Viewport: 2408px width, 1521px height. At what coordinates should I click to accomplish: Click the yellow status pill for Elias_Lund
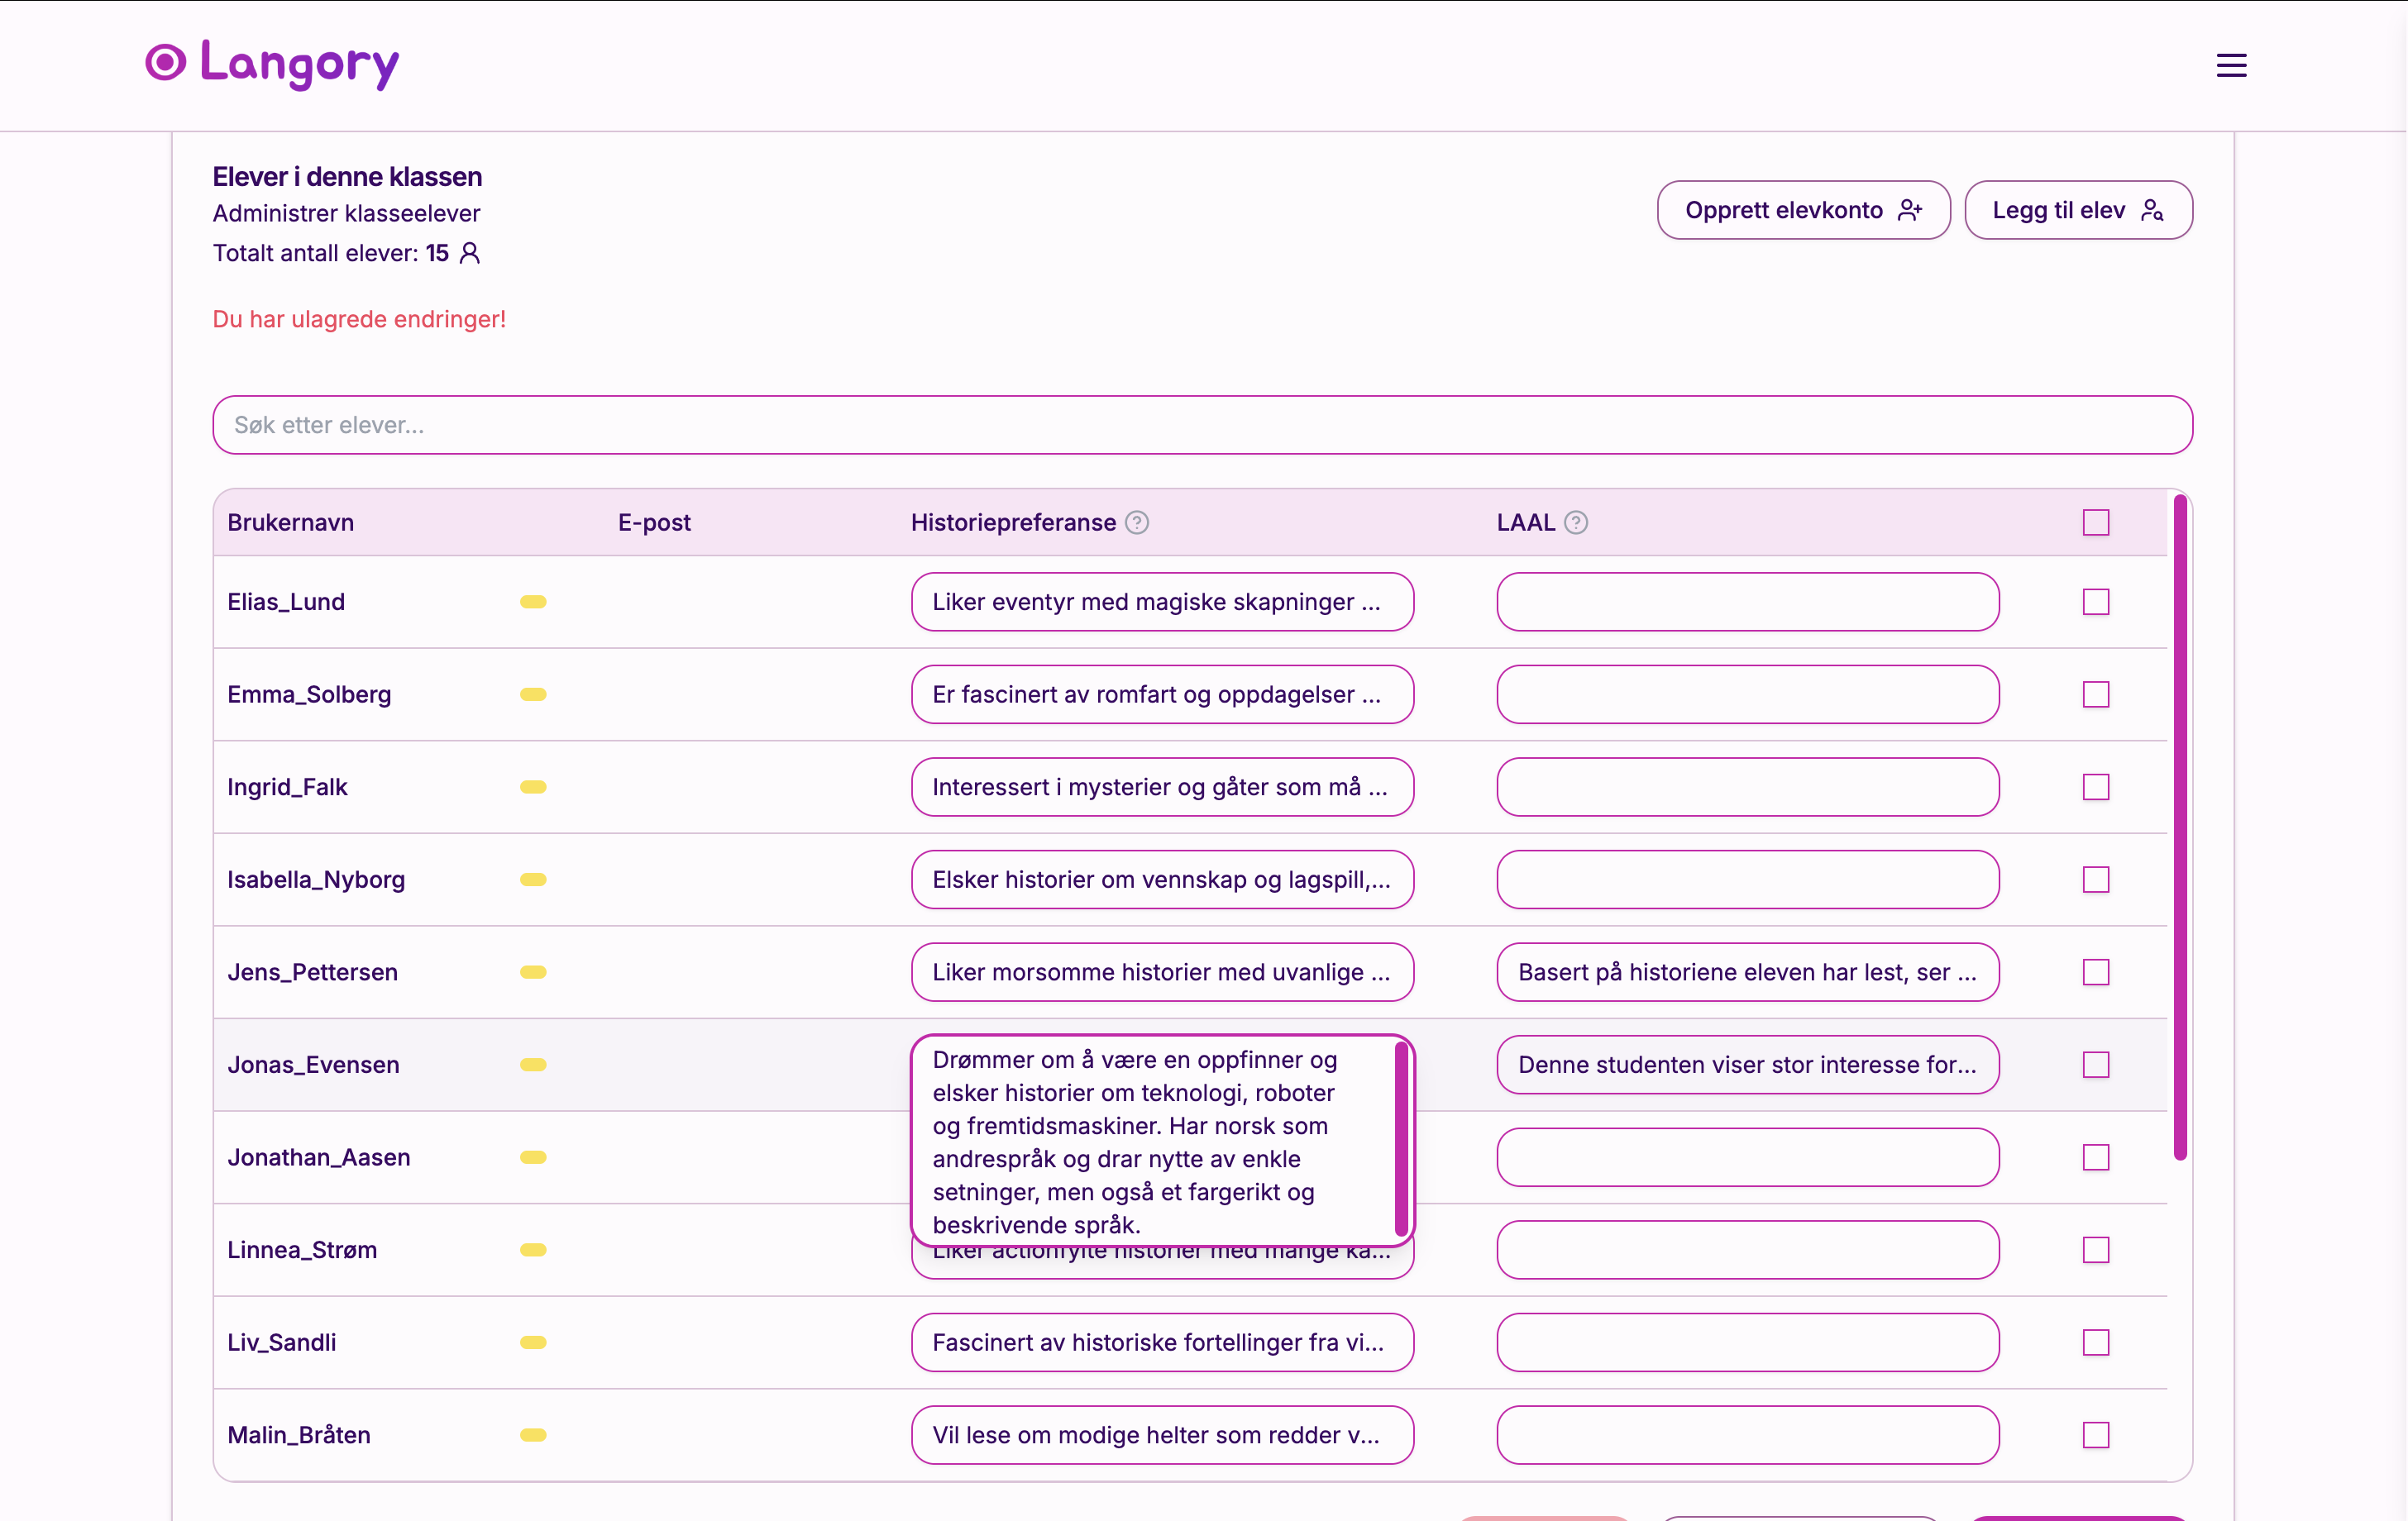[x=533, y=602]
